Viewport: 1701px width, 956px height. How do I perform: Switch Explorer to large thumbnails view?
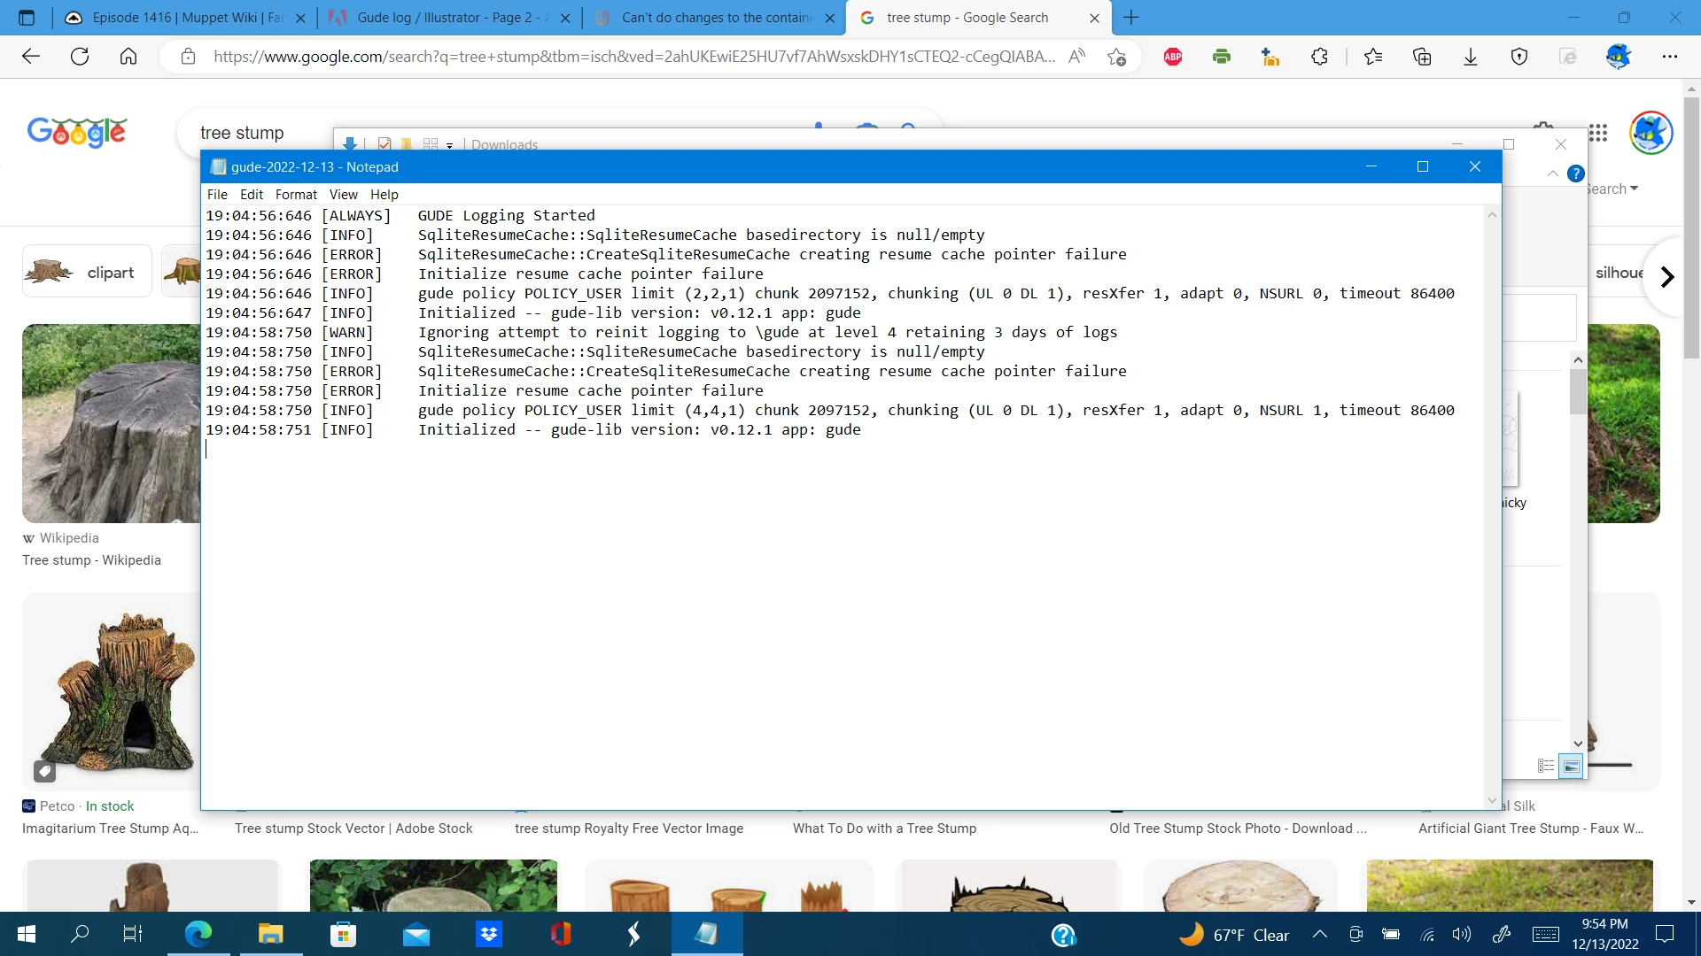point(1571,767)
